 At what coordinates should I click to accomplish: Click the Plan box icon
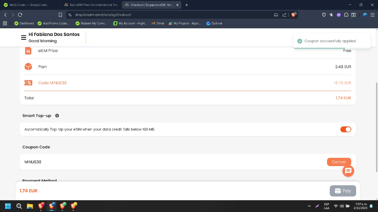28,67
